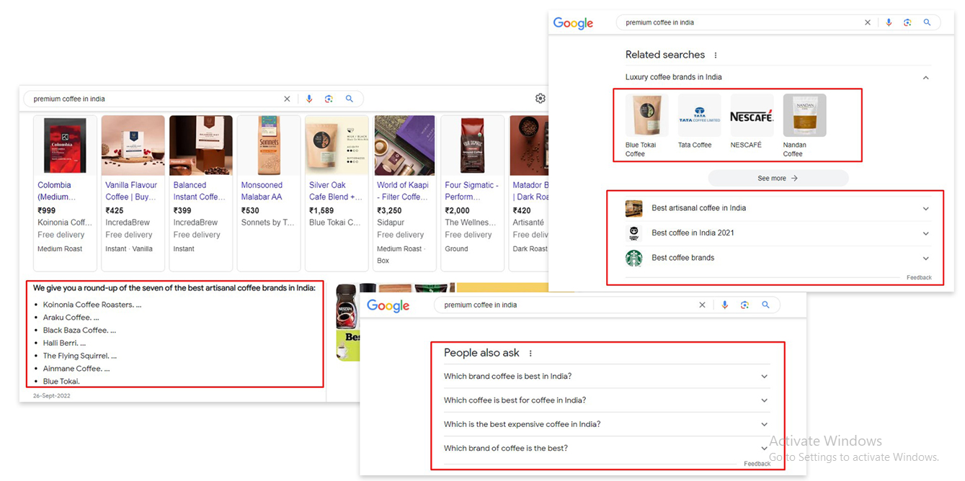Image resolution: width=965 pixels, height=481 pixels.
Task: Clear search text in left shopping window
Action: (x=287, y=99)
